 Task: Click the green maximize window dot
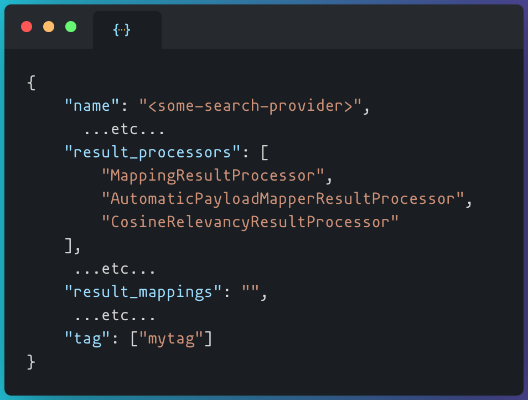coord(71,27)
